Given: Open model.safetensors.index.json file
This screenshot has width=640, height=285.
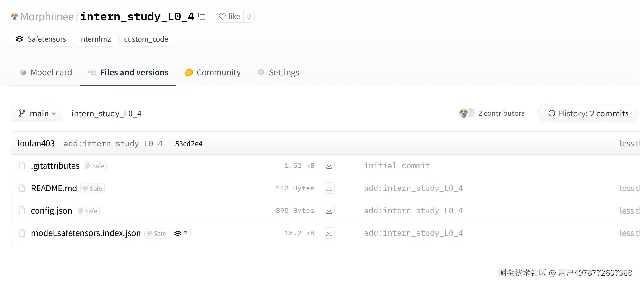Looking at the screenshot, I should pyautogui.click(x=86, y=233).
